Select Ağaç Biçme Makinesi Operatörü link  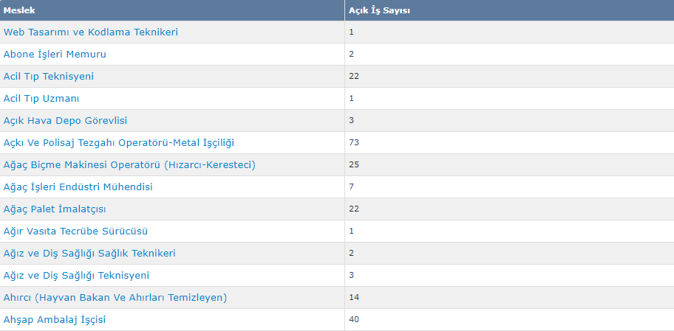click(x=129, y=165)
